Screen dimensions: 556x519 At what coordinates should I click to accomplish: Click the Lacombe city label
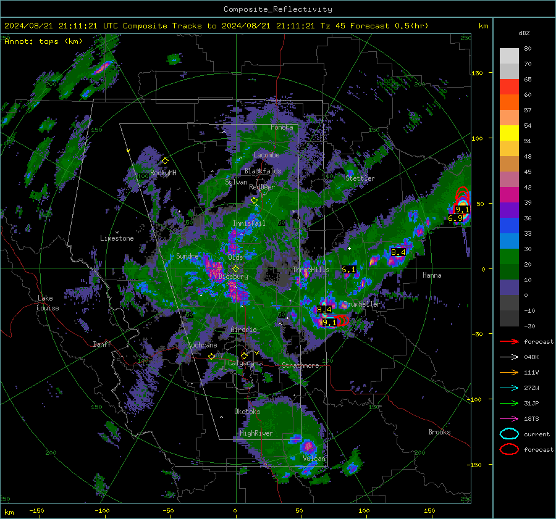(266, 155)
